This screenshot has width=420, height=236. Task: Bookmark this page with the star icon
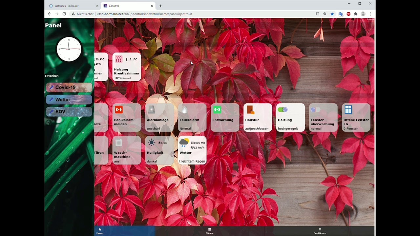[332, 14]
